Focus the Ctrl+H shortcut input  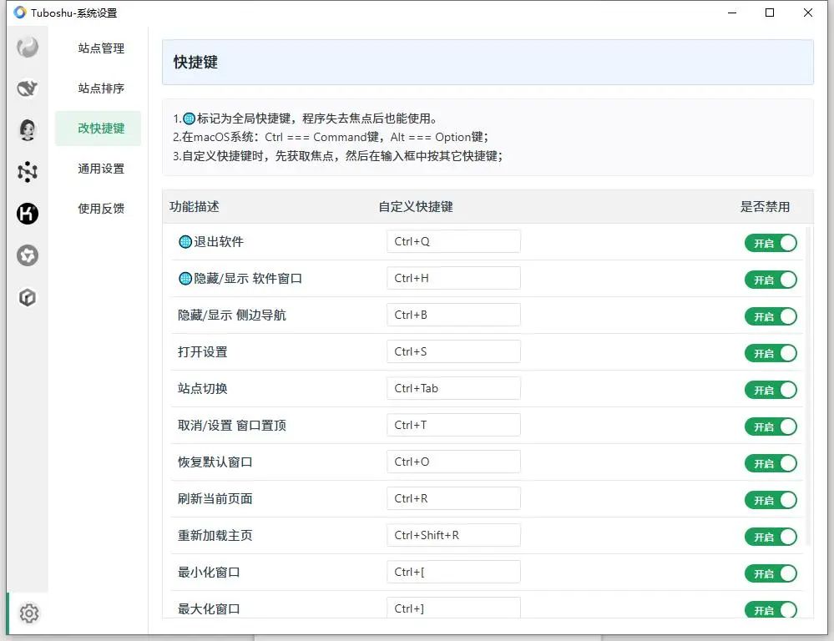click(453, 278)
